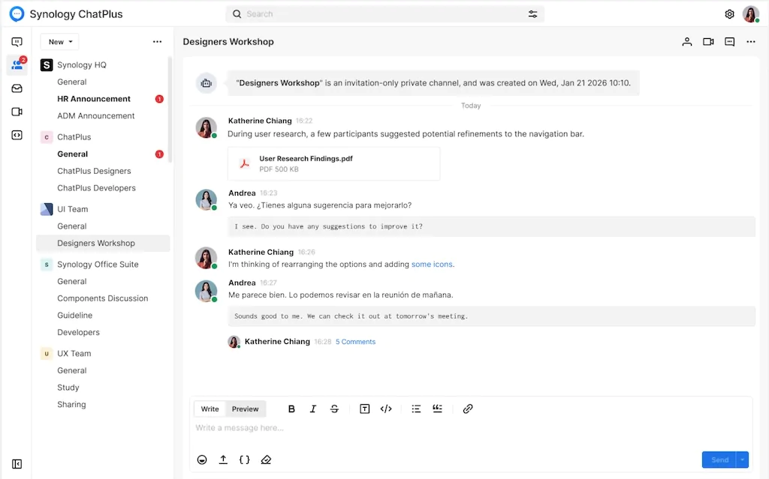
Task: Insert a code snippet with braces icon
Action: pyautogui.click(x=244, y=460)
